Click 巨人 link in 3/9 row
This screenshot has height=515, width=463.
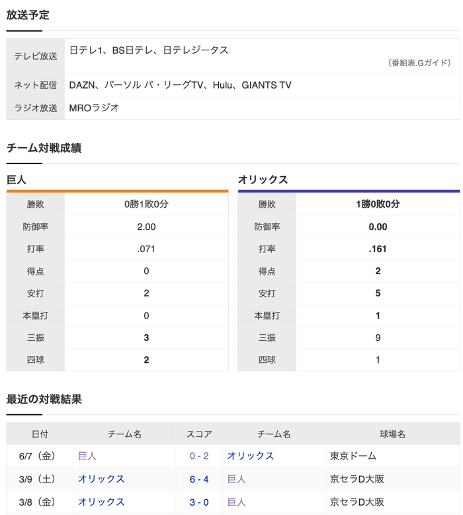236,479
